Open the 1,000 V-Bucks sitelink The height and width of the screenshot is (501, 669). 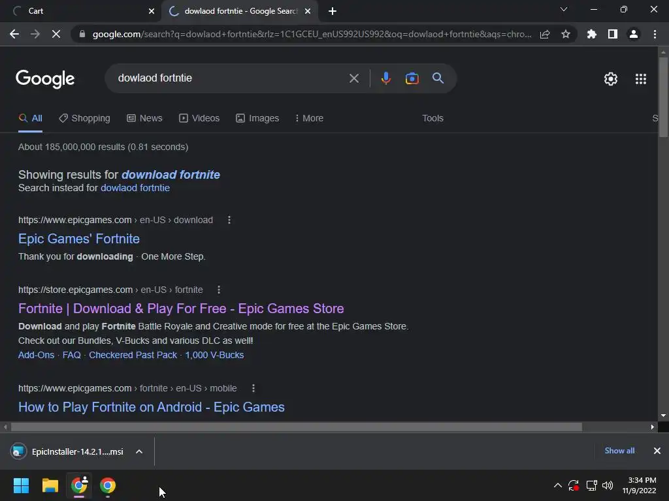[x=214, y=355]
